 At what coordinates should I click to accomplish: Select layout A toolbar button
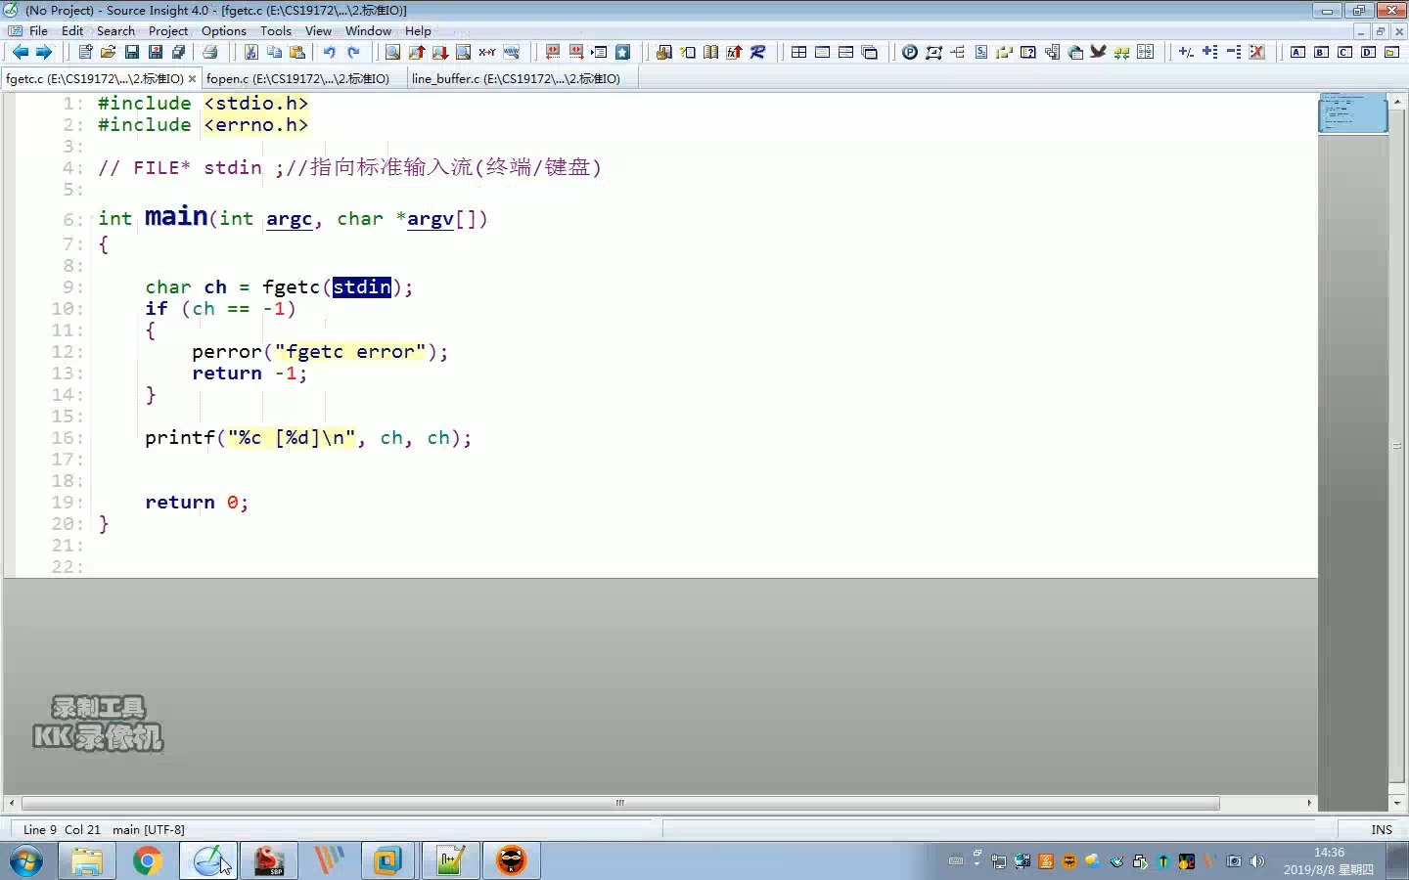point(1298,53)
